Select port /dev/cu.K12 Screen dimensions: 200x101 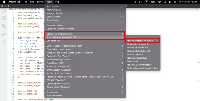coord(143,61)
